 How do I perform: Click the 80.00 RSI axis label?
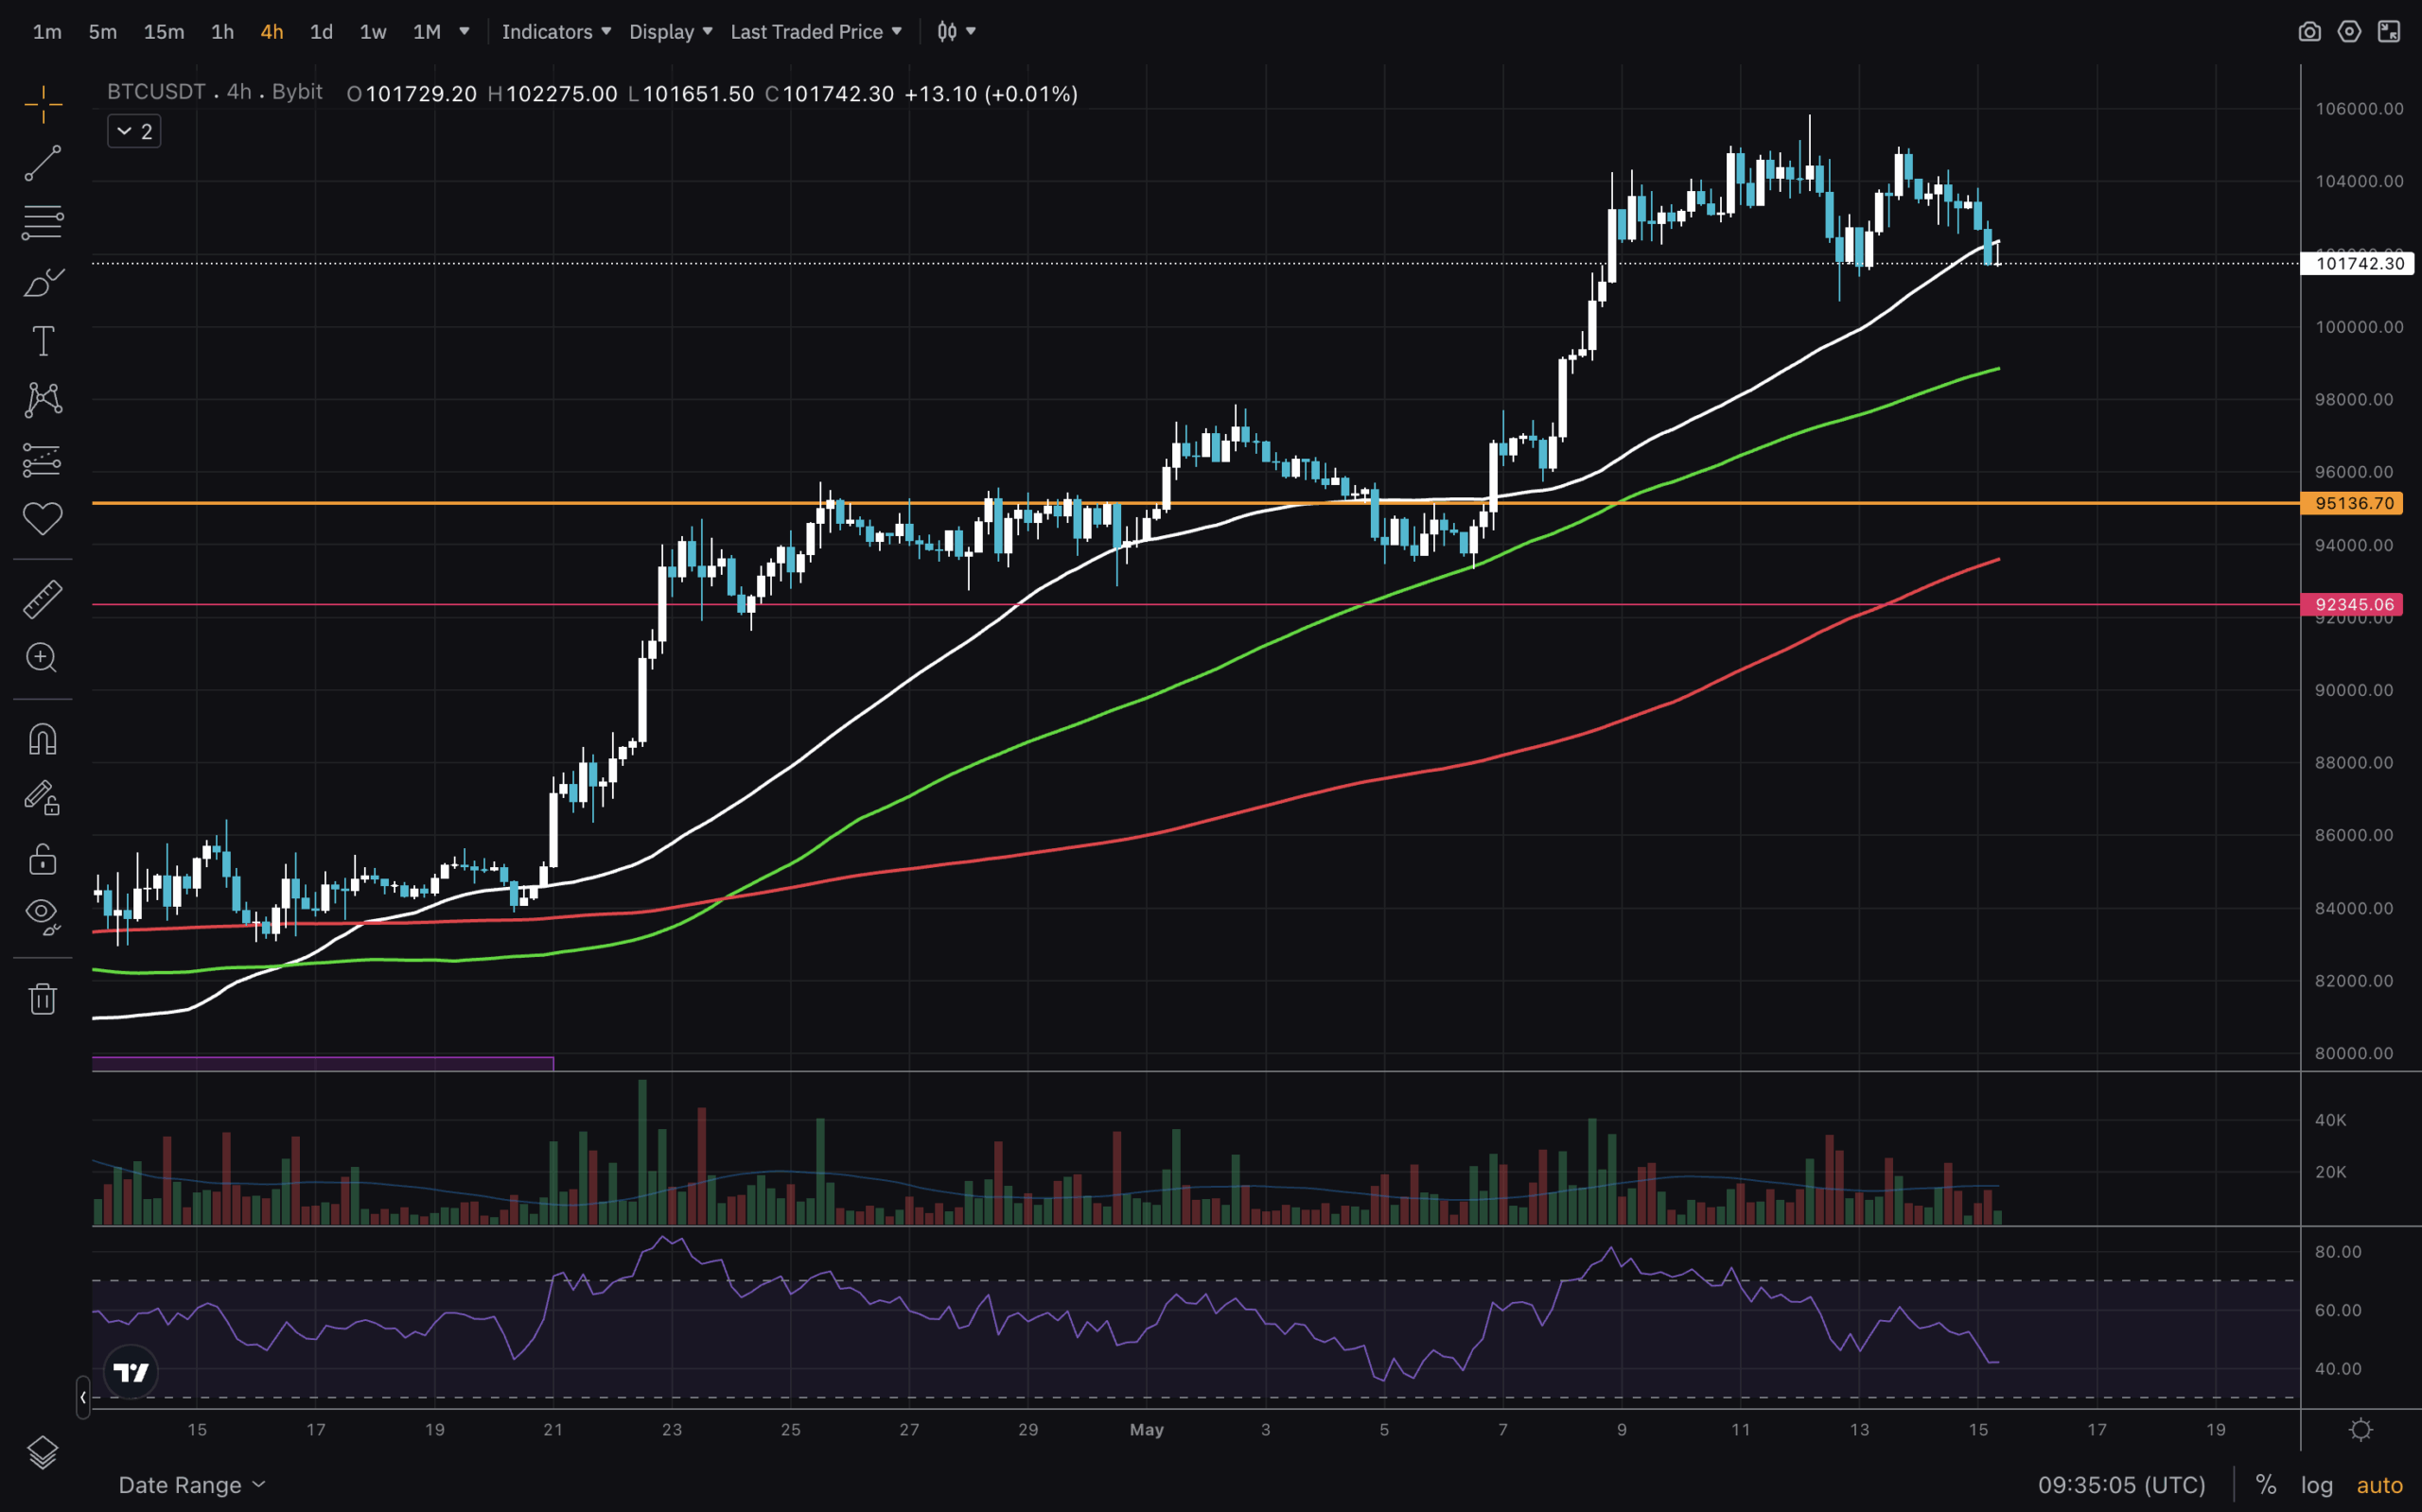2338,1252
